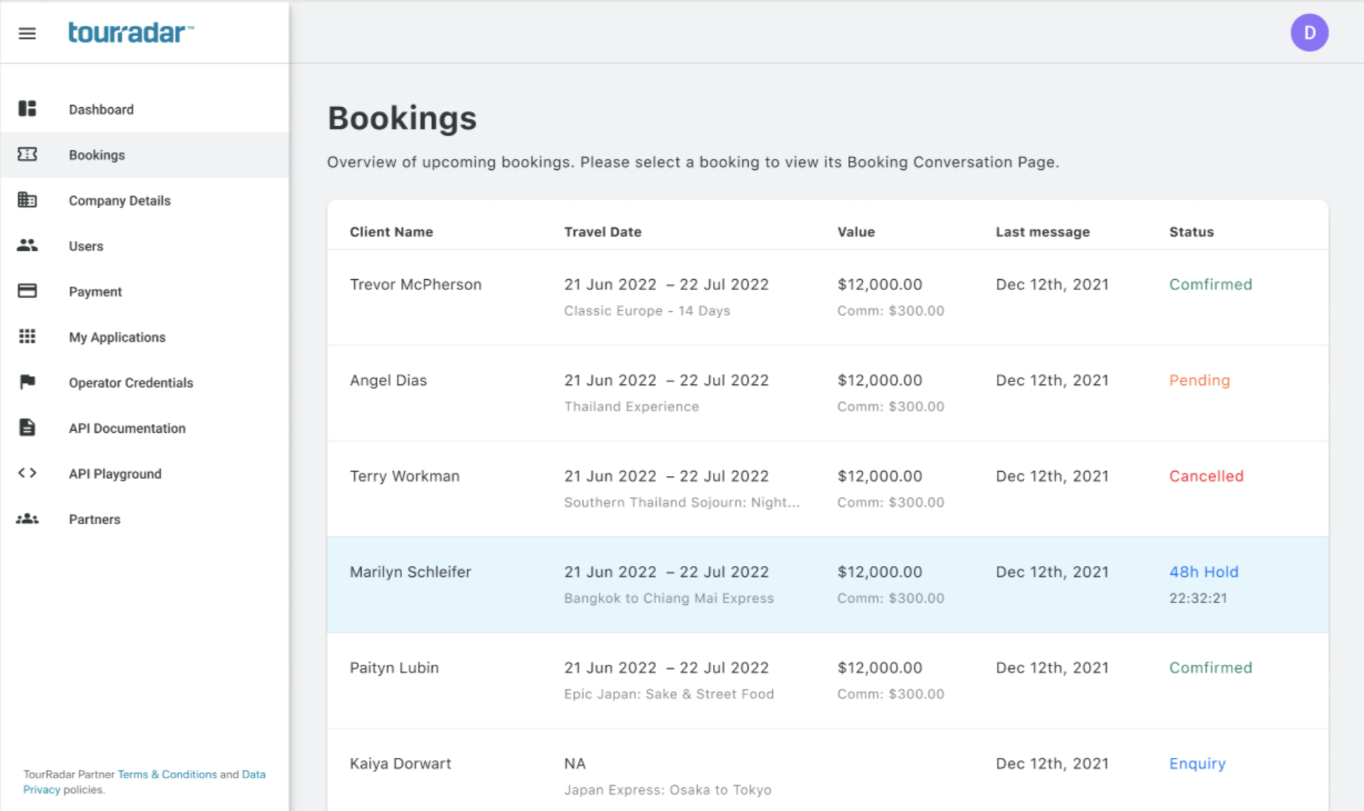1364x811 pixels.
Task: Click the Dashboard grid icon
Action: pos(27,109)
